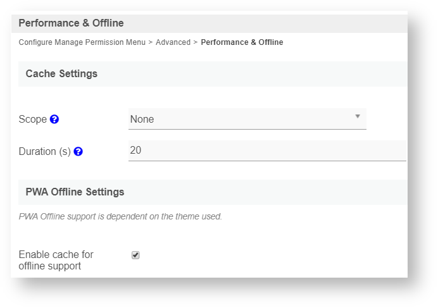Click the Scope field label
This screenshot has width=438, height=308.
click(33, 119)
